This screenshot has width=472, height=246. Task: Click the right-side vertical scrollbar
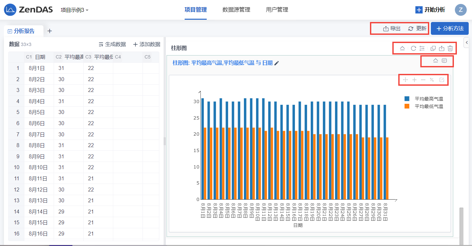pos(461,226)
